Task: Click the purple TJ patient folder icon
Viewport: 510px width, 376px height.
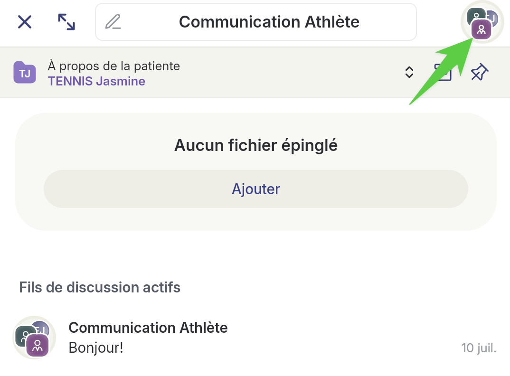Action: point(25,73)
